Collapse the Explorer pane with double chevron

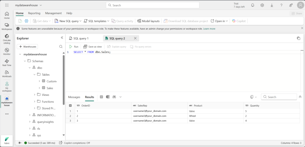[x=62, y=38]
